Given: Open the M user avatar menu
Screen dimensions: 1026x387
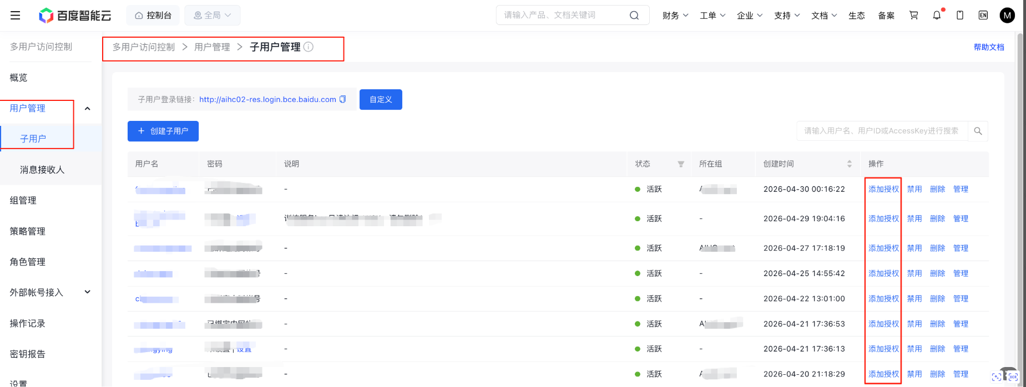Looking at the screenshot, I should coord(1007,16).
